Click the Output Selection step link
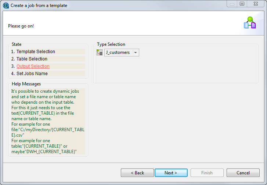 [x=33, y=66]
